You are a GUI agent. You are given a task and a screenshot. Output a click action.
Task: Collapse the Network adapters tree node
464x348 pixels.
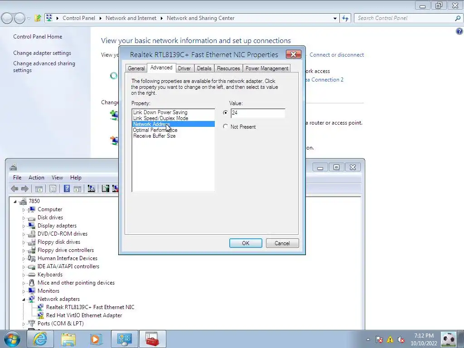pyautogui.click(x=24, y=299)
